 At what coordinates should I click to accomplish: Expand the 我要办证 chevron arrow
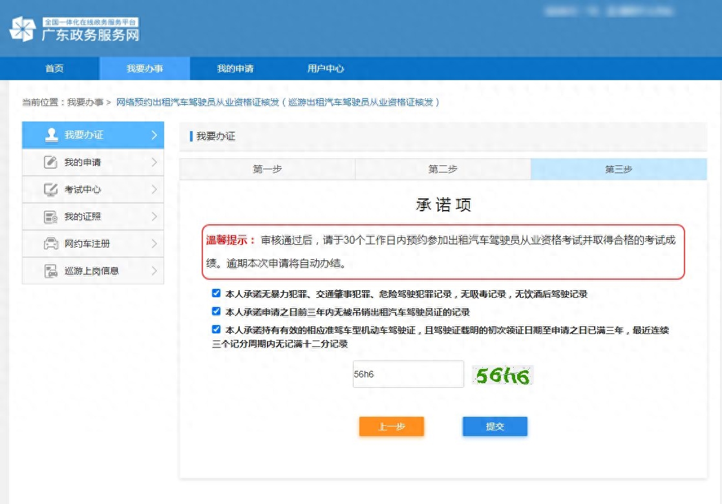154,135
